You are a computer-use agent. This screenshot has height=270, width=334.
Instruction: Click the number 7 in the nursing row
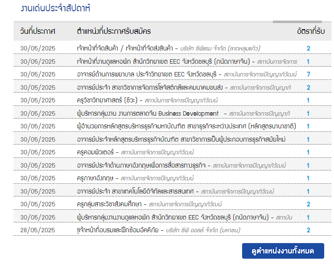(308, 74)
